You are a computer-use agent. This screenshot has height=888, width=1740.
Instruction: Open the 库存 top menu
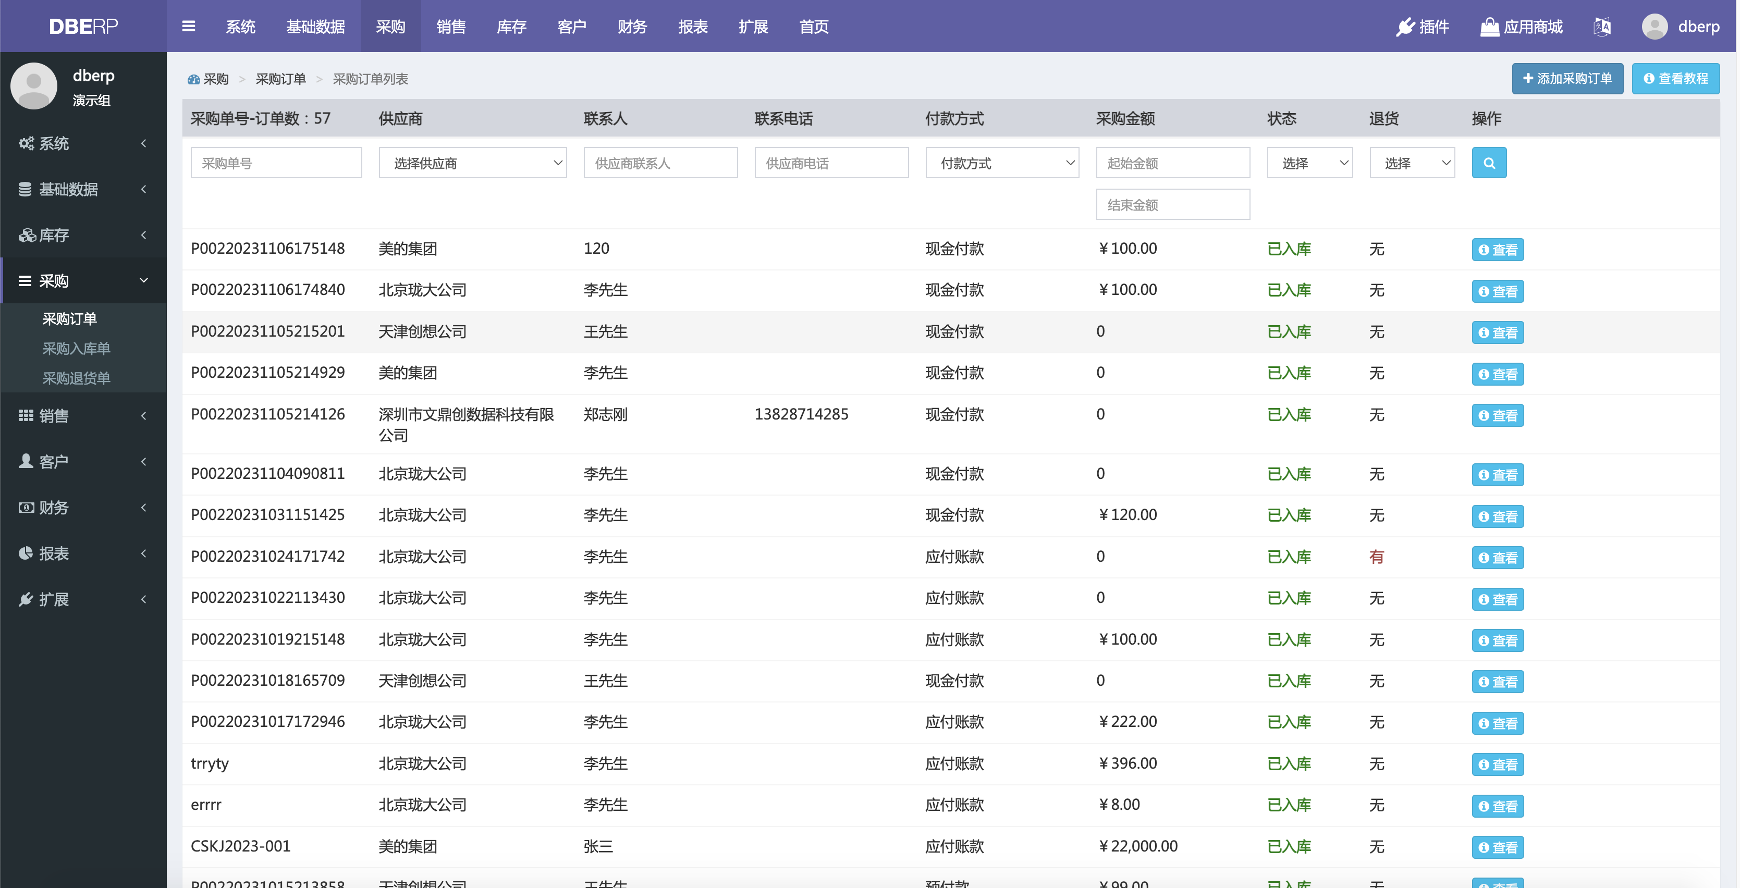(511, 27)
